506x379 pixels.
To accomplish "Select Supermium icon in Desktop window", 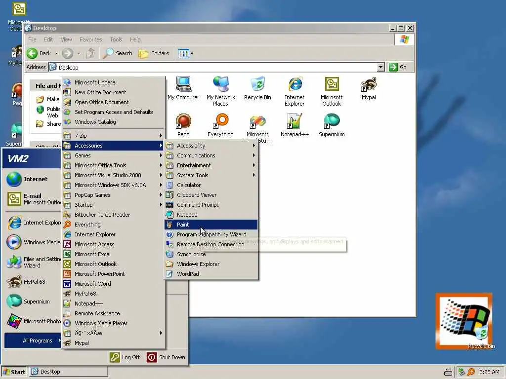I will click(332, 125).
